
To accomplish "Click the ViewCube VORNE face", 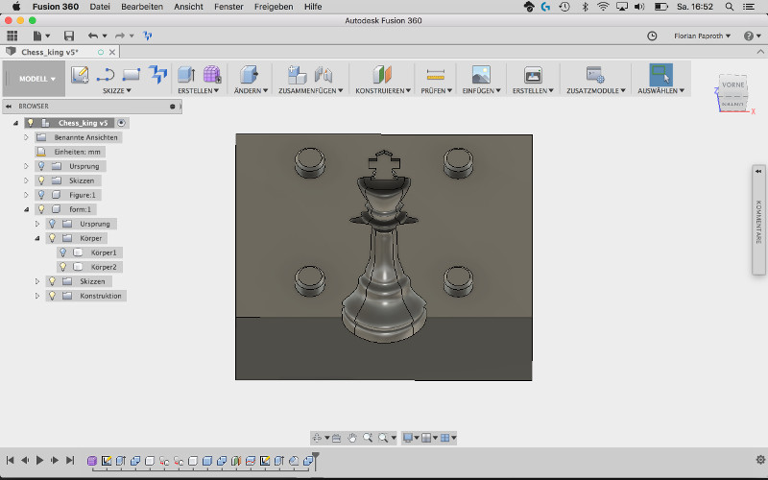I will pos(732,85).
